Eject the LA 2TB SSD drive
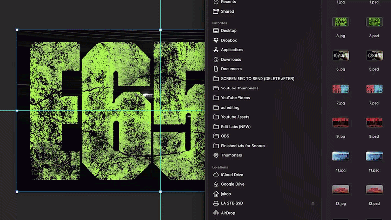Image resolution: width=391 pixels, height=220 pixels. point(313,203)
